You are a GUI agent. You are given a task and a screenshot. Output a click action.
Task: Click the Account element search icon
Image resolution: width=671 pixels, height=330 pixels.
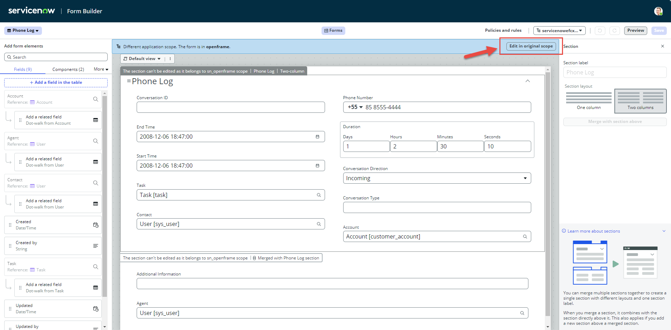[95, 99]
